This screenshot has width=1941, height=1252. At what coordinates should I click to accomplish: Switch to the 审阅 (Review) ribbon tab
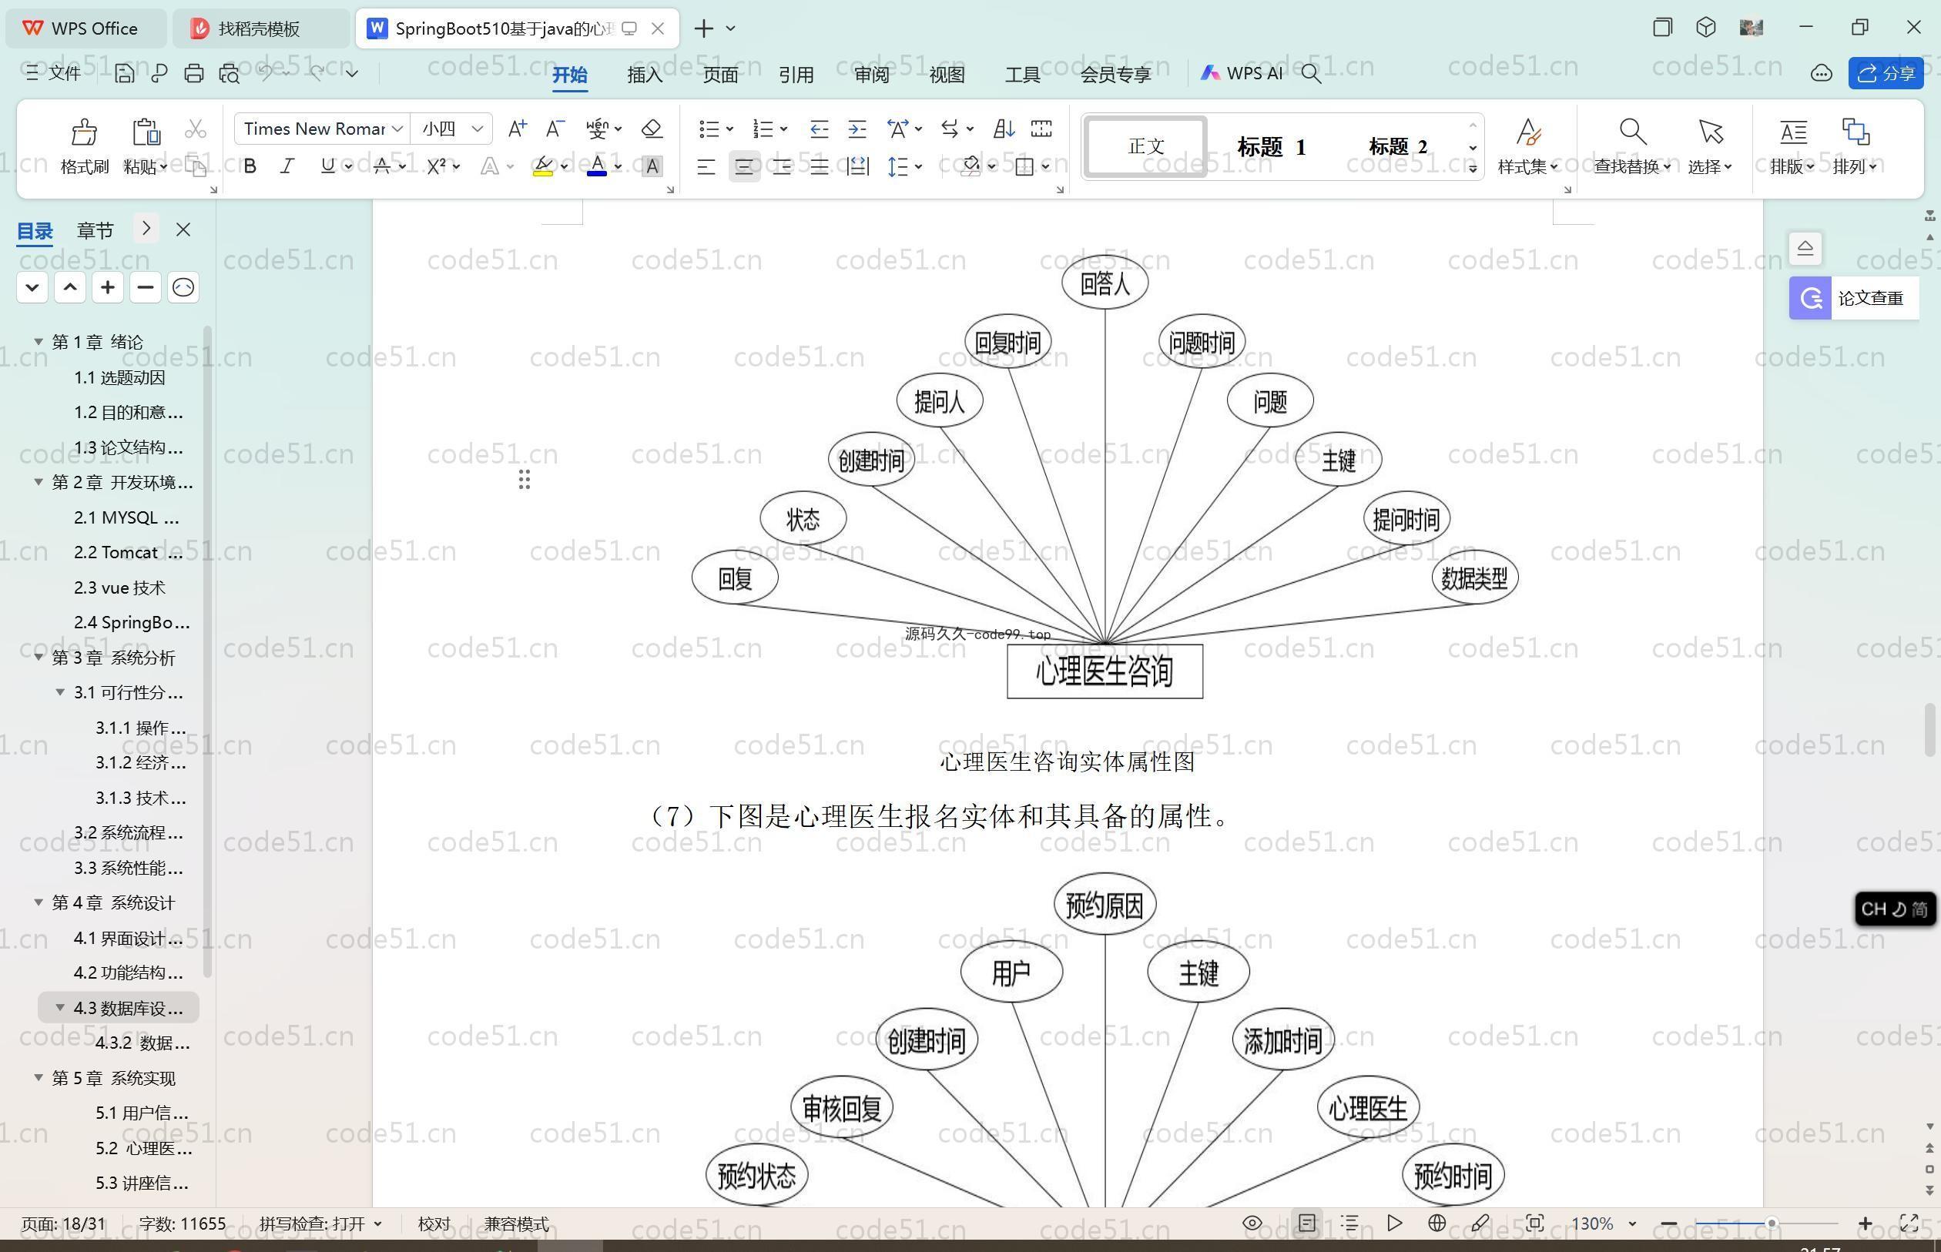coord(872,74)
